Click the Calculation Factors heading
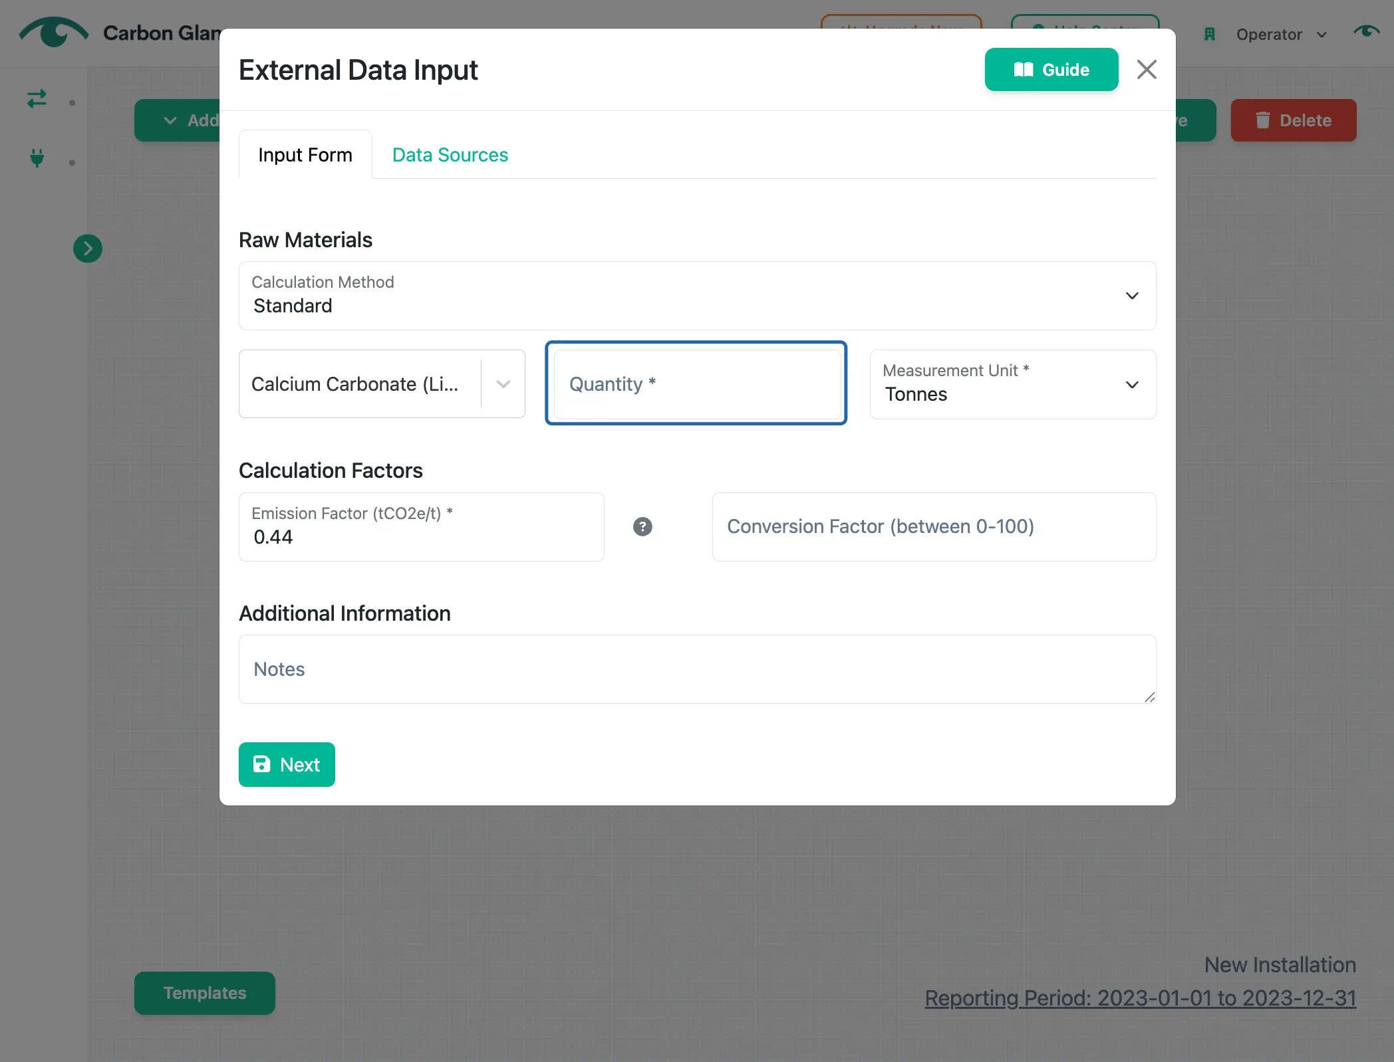Viewport: 1394px width, 1062px height. tap(331, 471)
